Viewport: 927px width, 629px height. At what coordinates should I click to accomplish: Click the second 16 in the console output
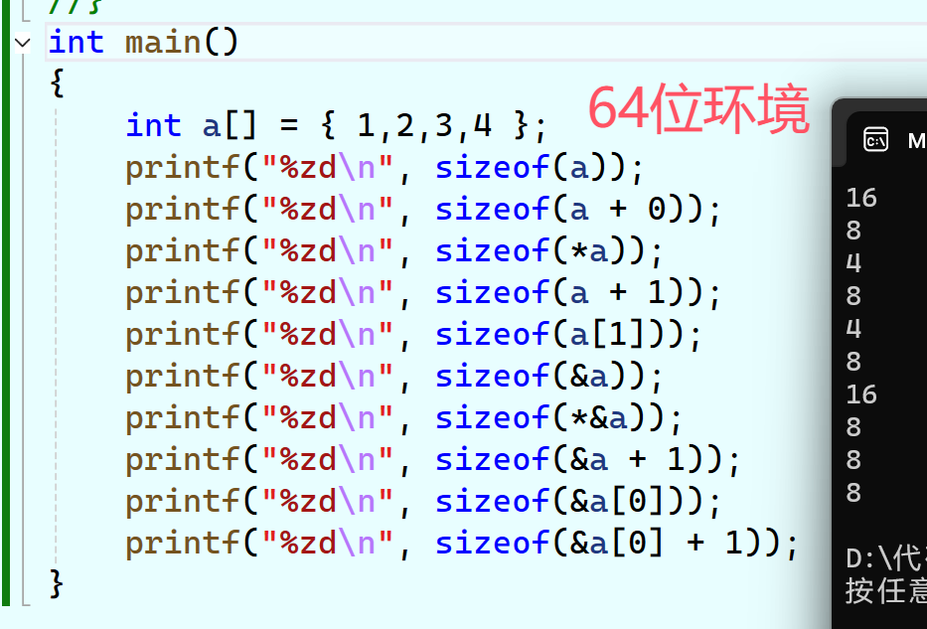point(859,393)
